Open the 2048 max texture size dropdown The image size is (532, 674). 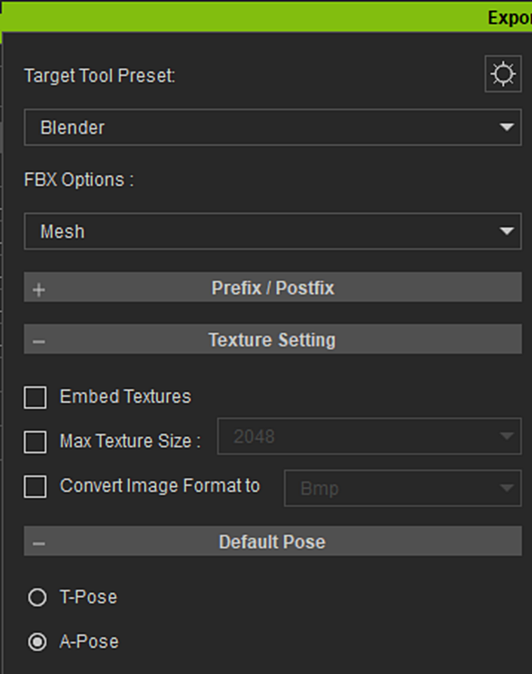369,436
